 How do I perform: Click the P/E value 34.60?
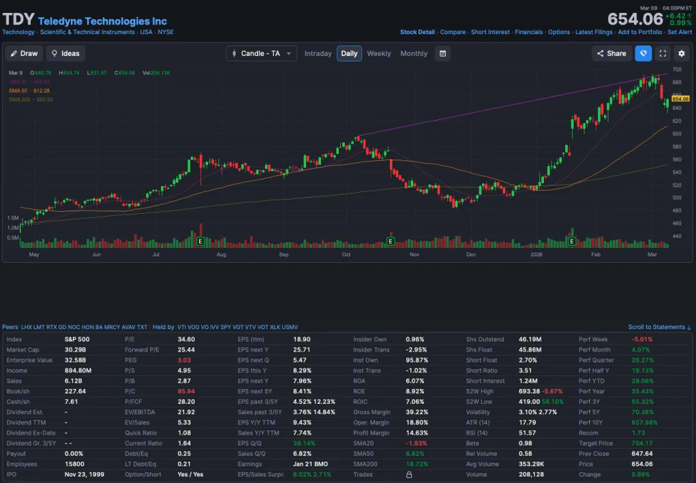click(186, 339)
